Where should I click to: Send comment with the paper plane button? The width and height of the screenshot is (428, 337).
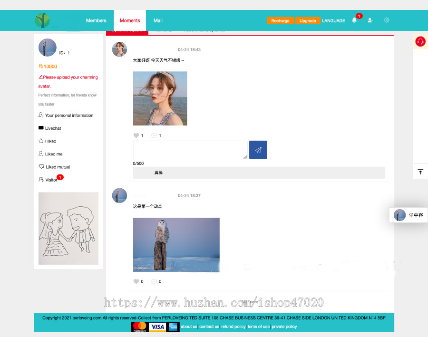[x=258, y=150]
